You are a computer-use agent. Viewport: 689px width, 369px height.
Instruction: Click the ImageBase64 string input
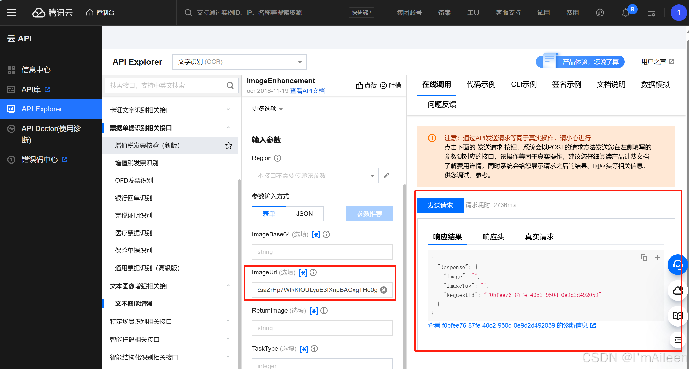click(x=322, y=252)
